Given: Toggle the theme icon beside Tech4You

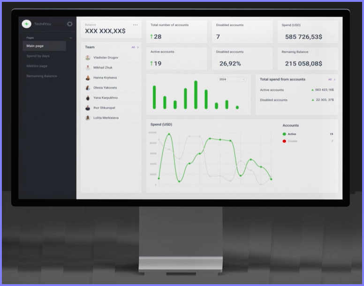Looking at the screenshot, I should [x=70, y=24].
